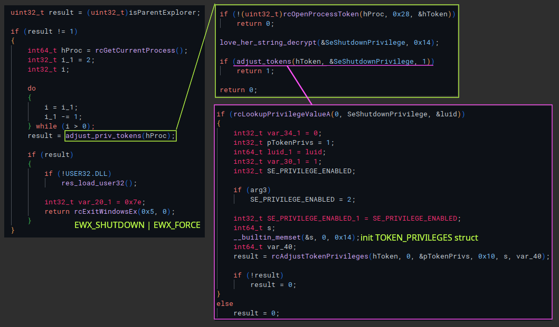Click the adjust_priv_tokens(hProc) call
559x327 pixels.
pyautogui.click(x=120, y=135)
